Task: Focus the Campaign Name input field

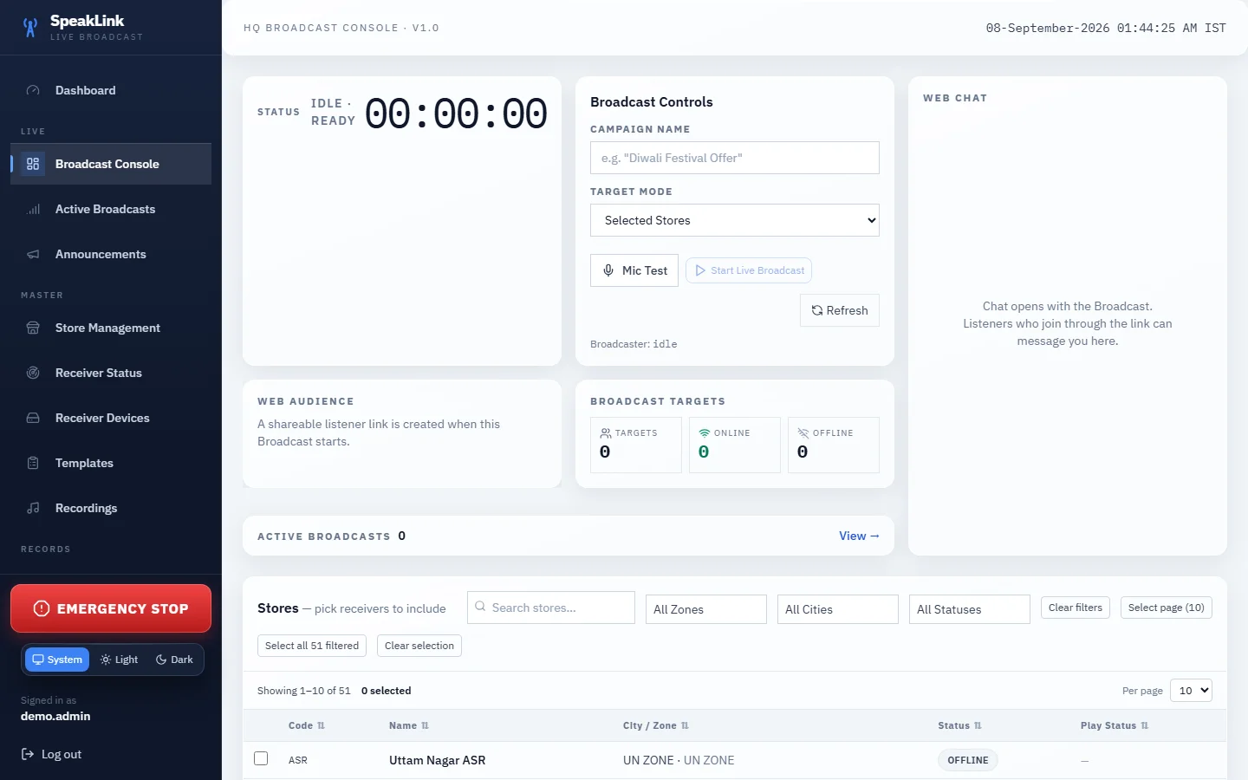Action: pyautogui.click(x=735, y=158)
